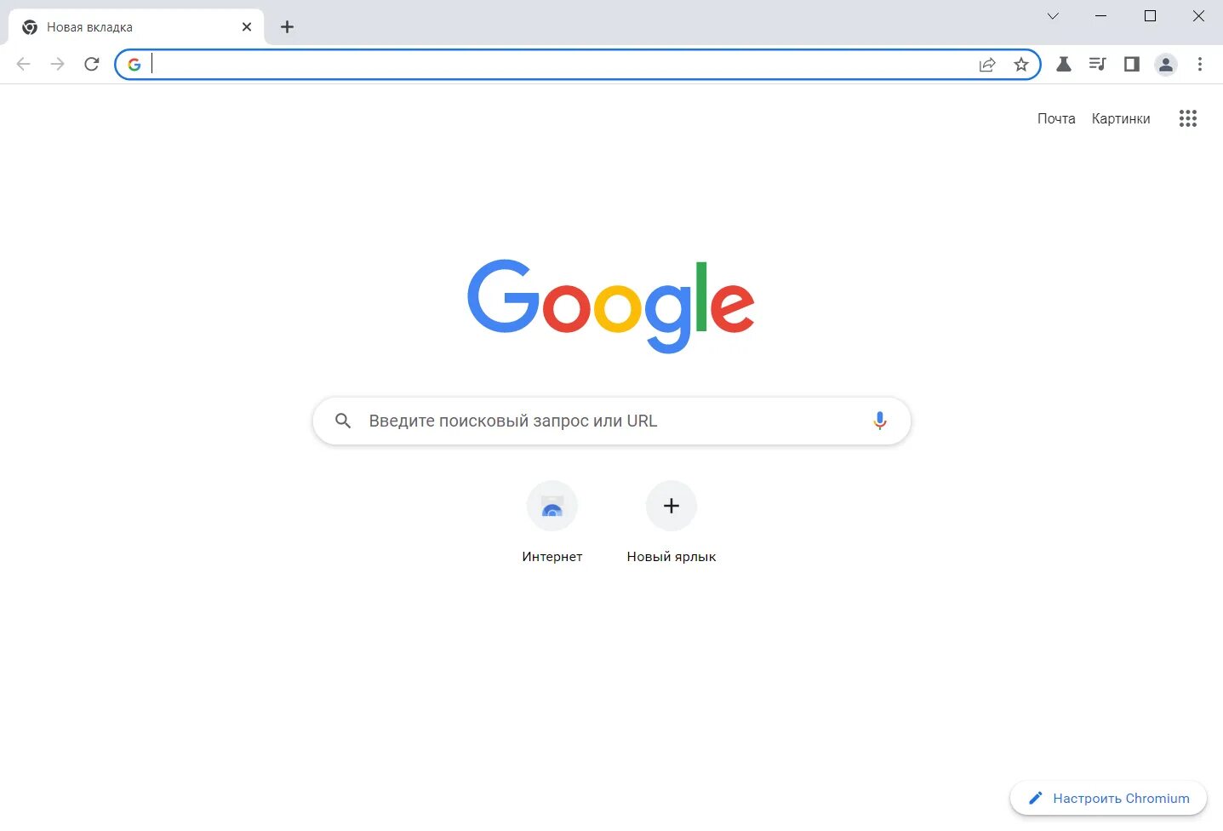The height and width of the screenshot is (831, 1223).
Task: Open the media controls icon in toolbar
Action: (1097, 64)
